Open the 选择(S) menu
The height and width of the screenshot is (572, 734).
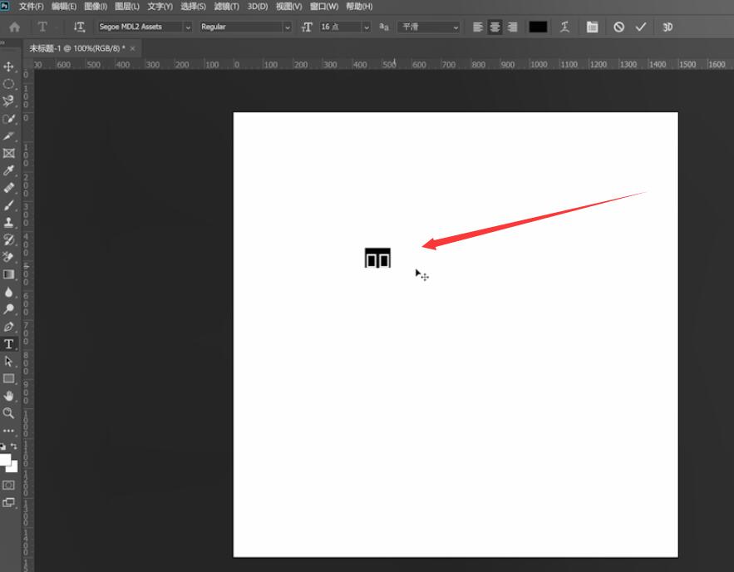[x=193, y=7]
